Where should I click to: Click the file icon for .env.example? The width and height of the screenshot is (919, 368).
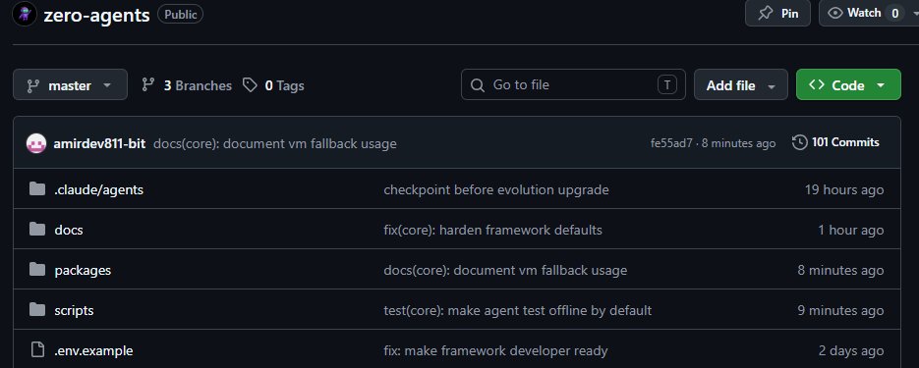click(37, 350)
